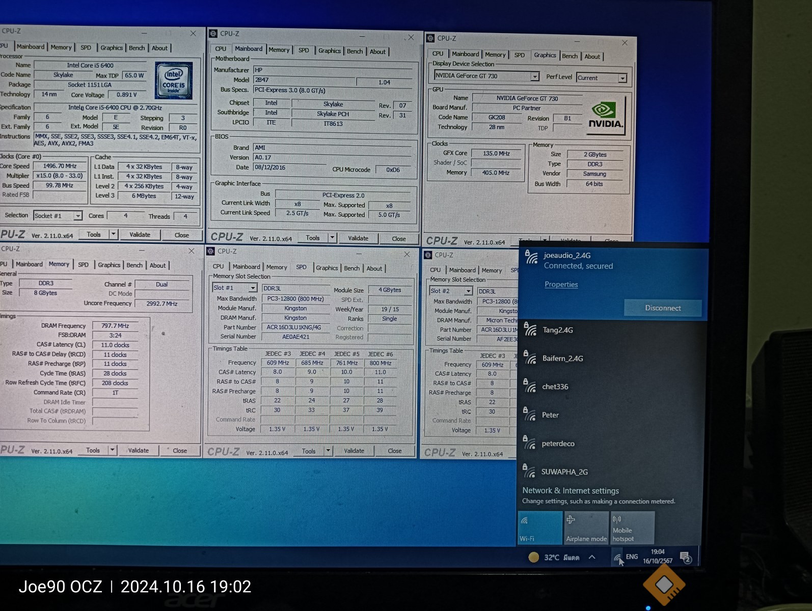Open Network & Internet settings
Image resolution: width=812 pixels, height=611 pixels.
pos(570,491)
